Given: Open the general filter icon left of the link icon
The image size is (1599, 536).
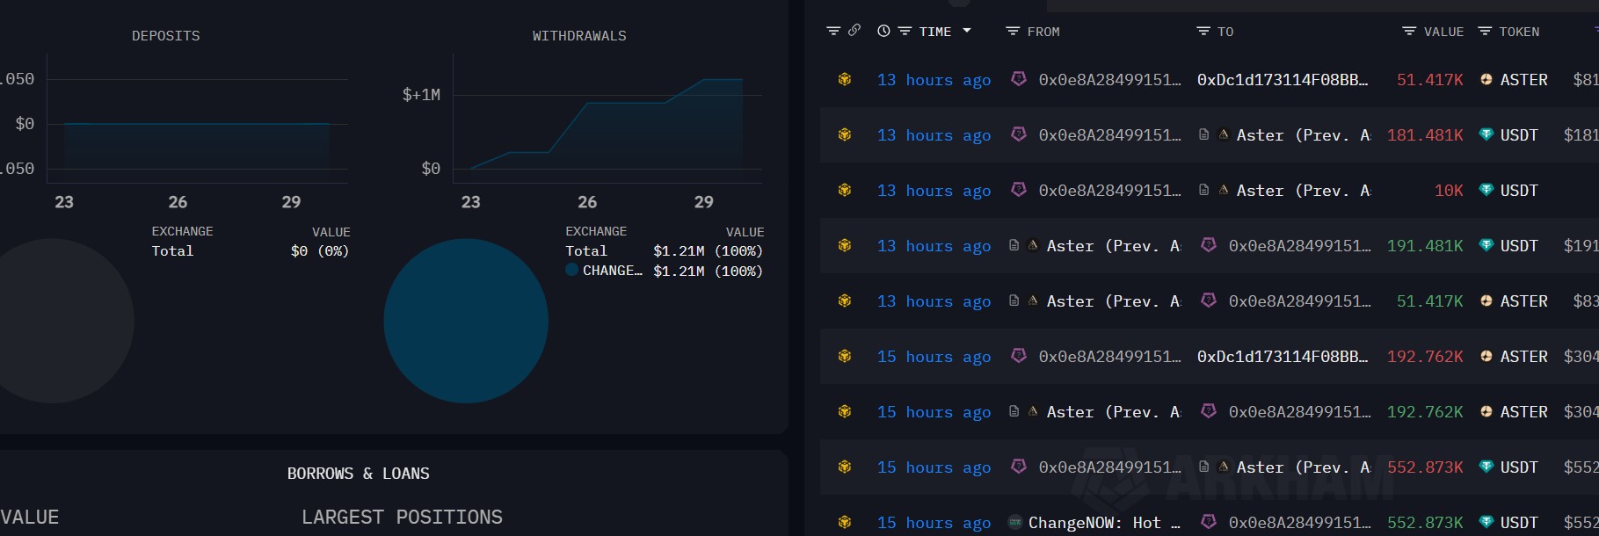Looking at the screenshot, I should [x=833, y=31].
